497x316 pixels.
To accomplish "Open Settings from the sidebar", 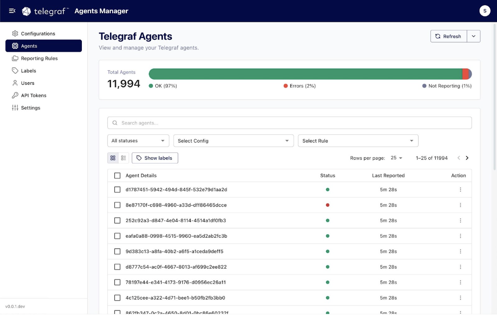I will pos(43,108).
